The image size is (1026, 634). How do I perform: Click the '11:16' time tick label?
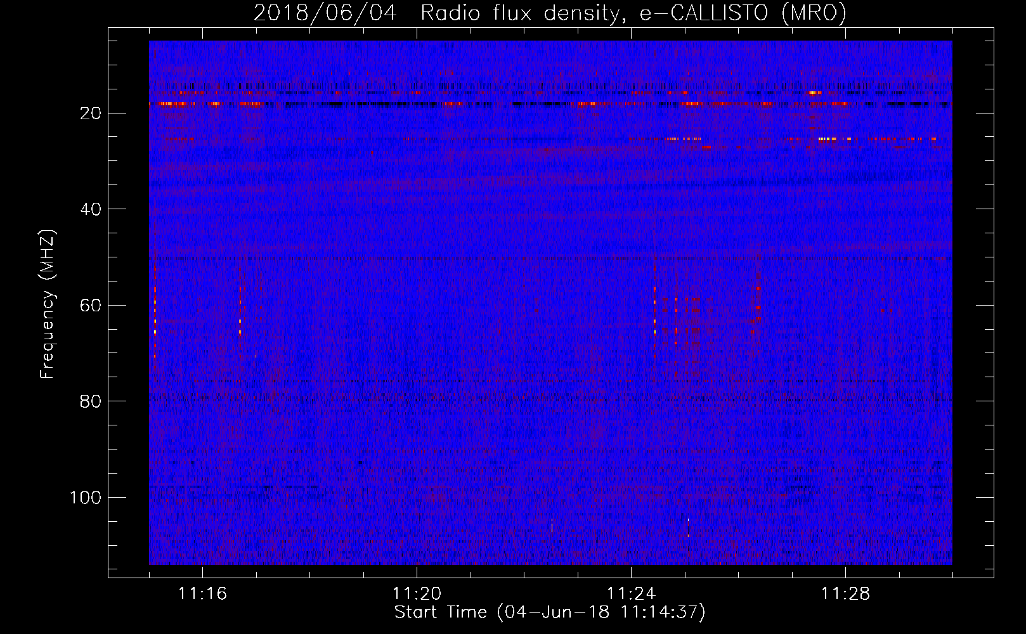click(x=202, y=594)
